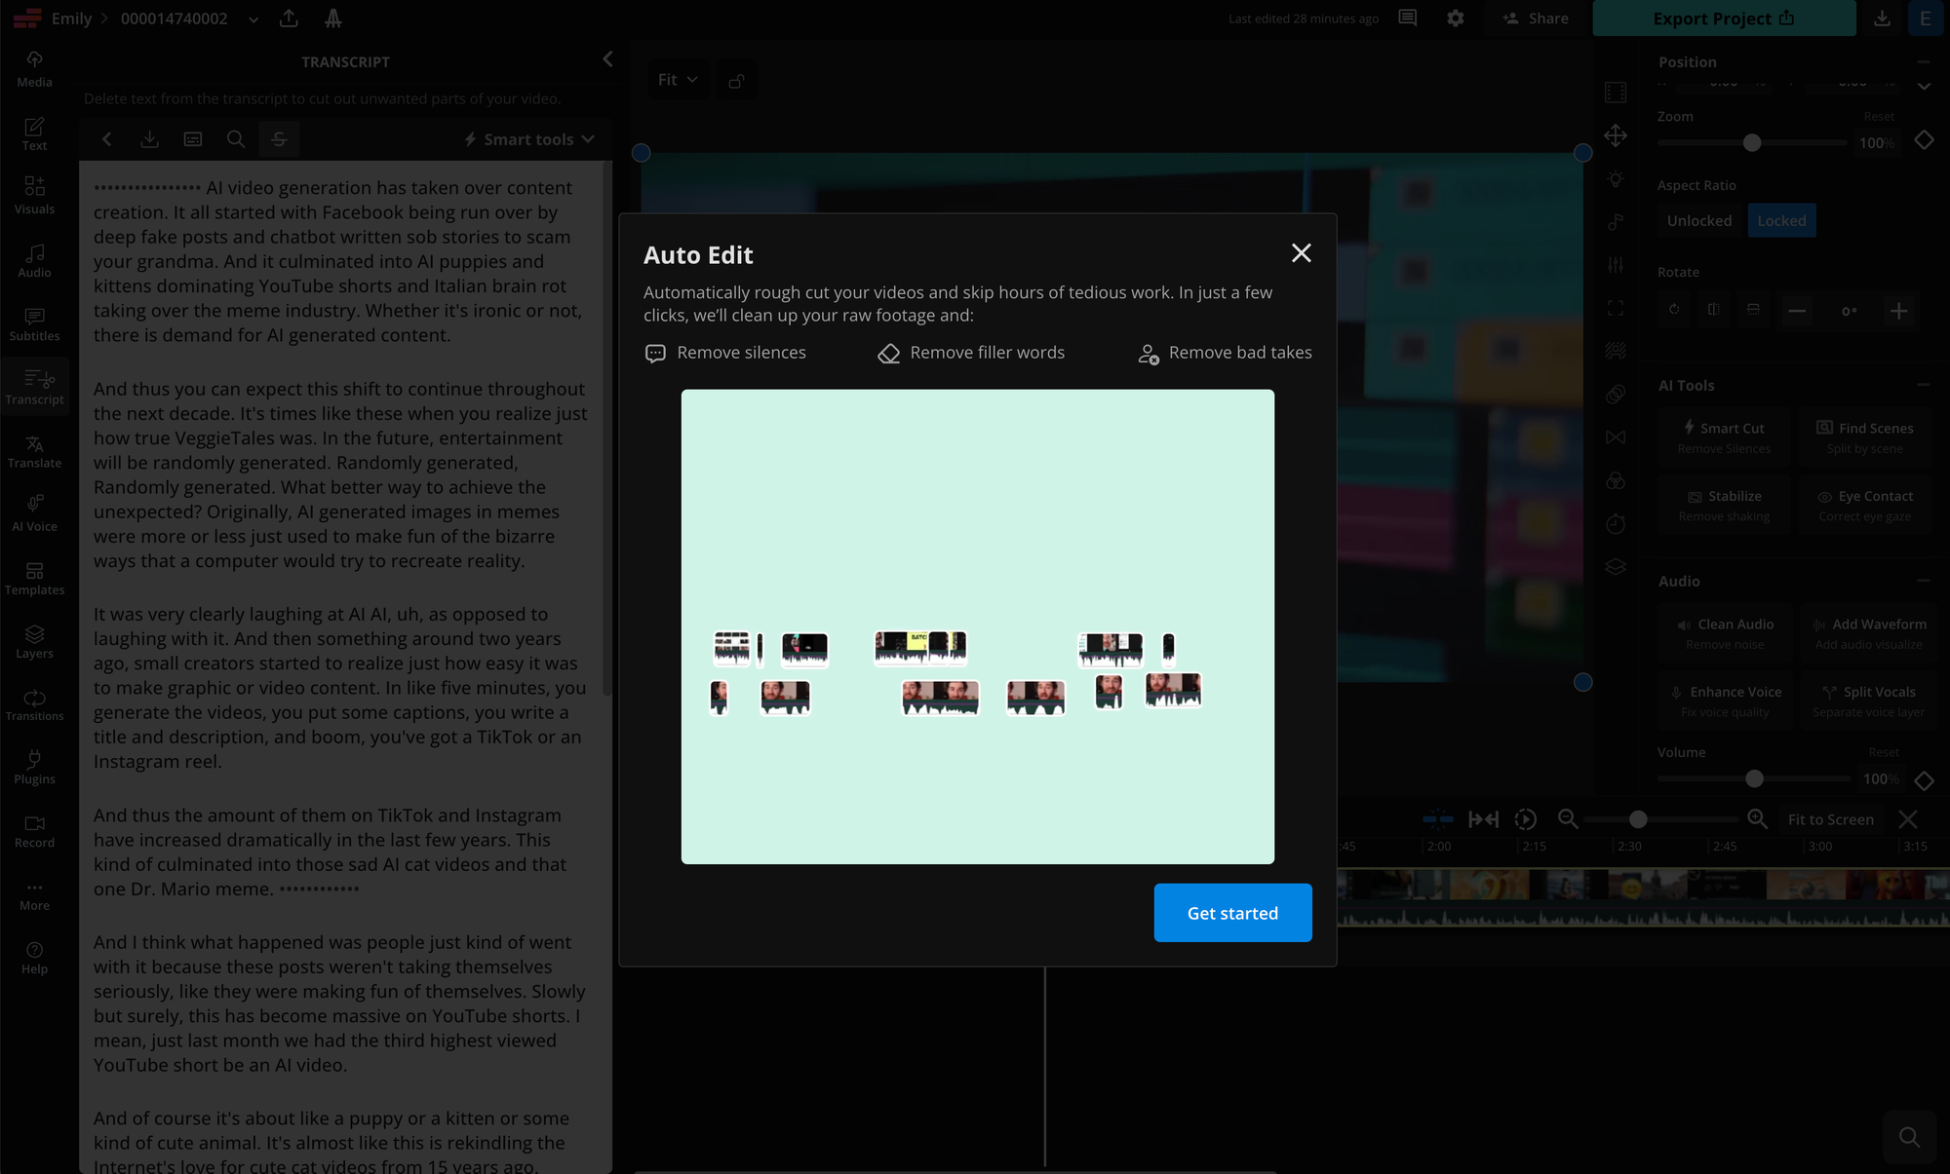Click the Get started button
The image size is (1950, 1174).
coord(1232,913)
